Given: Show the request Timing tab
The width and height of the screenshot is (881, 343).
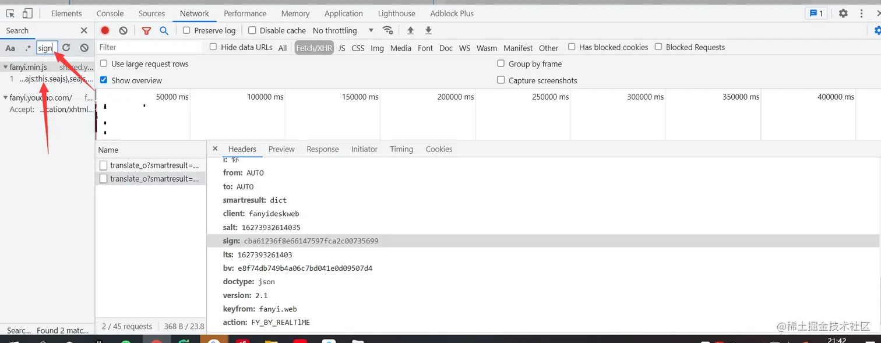Looking at the screenshot, I should point(401,149).
